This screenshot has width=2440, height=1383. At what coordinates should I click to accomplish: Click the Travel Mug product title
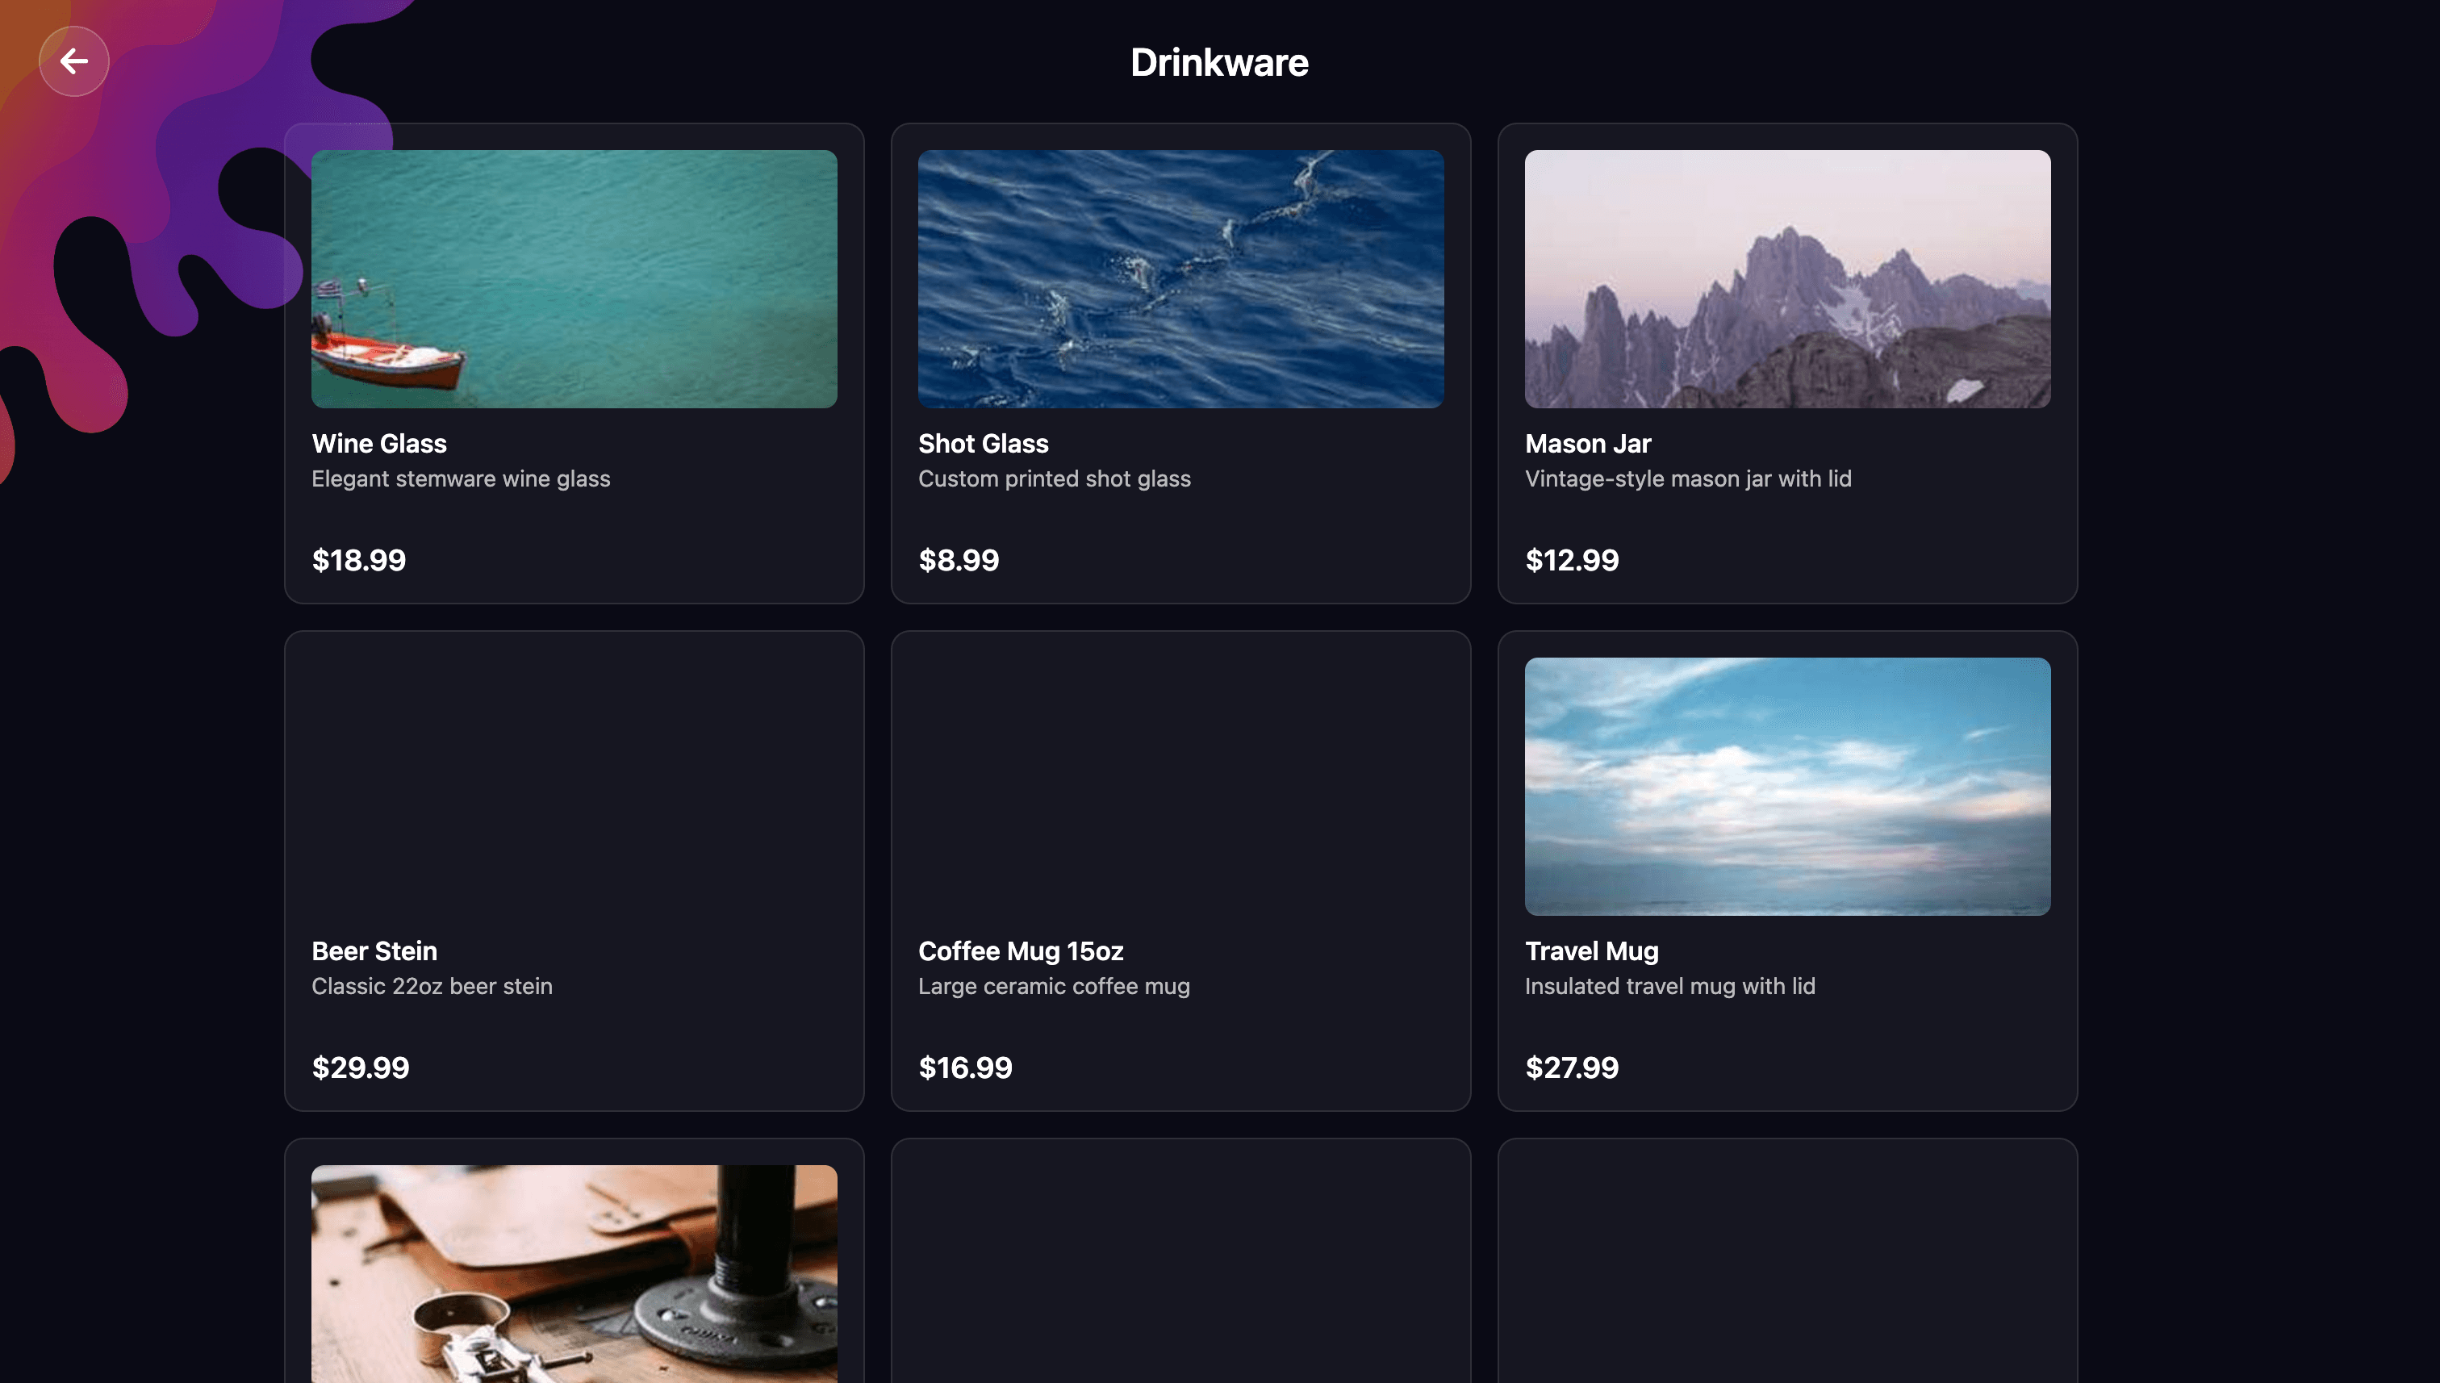(x=1591, y=951)
